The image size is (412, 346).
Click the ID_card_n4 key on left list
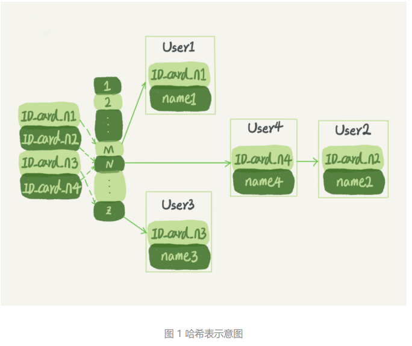click(51, 187)
